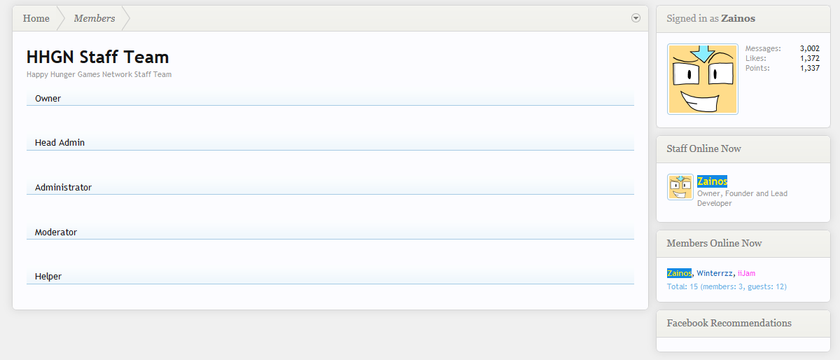Open the 1,372 likes count

tap(809, 58)
